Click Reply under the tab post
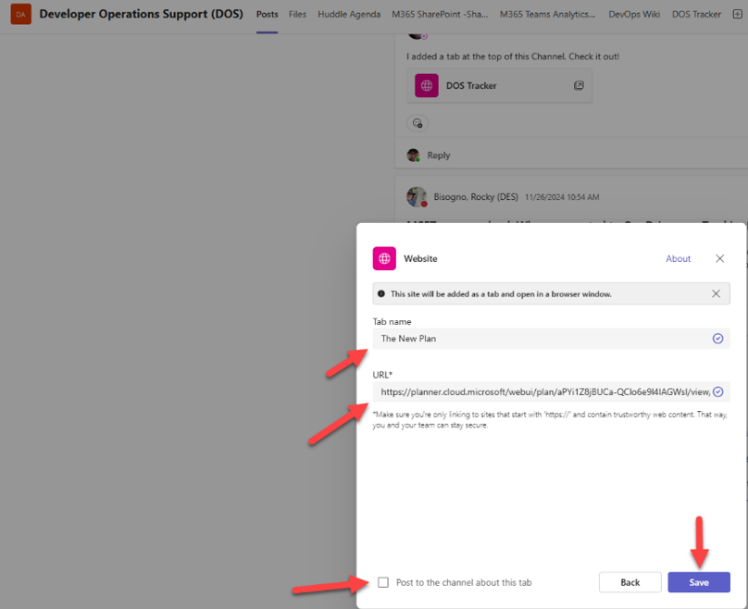The width and height of the screenshot is (748, 609). [x=439, y=155]
